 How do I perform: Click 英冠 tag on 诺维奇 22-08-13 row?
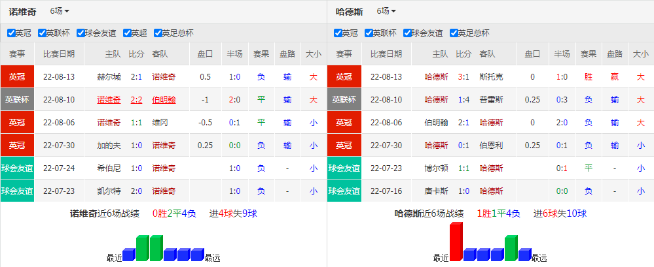(18, 76)
